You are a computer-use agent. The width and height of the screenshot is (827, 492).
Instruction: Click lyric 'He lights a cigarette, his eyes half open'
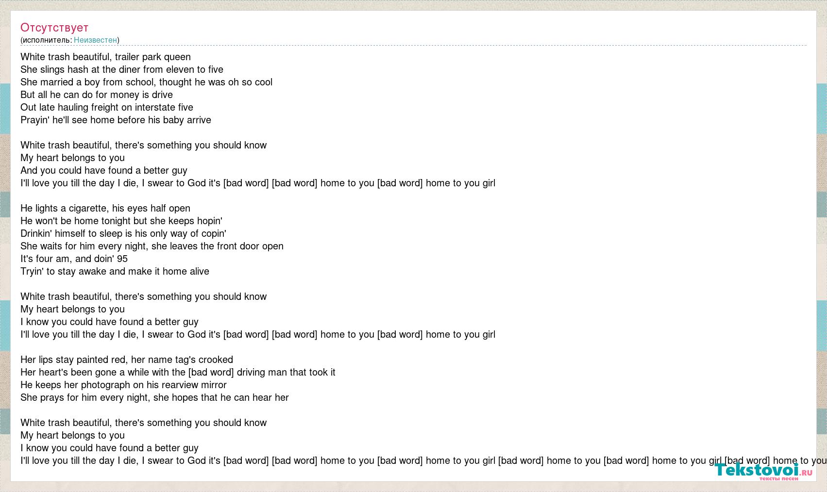coord(105,208)
